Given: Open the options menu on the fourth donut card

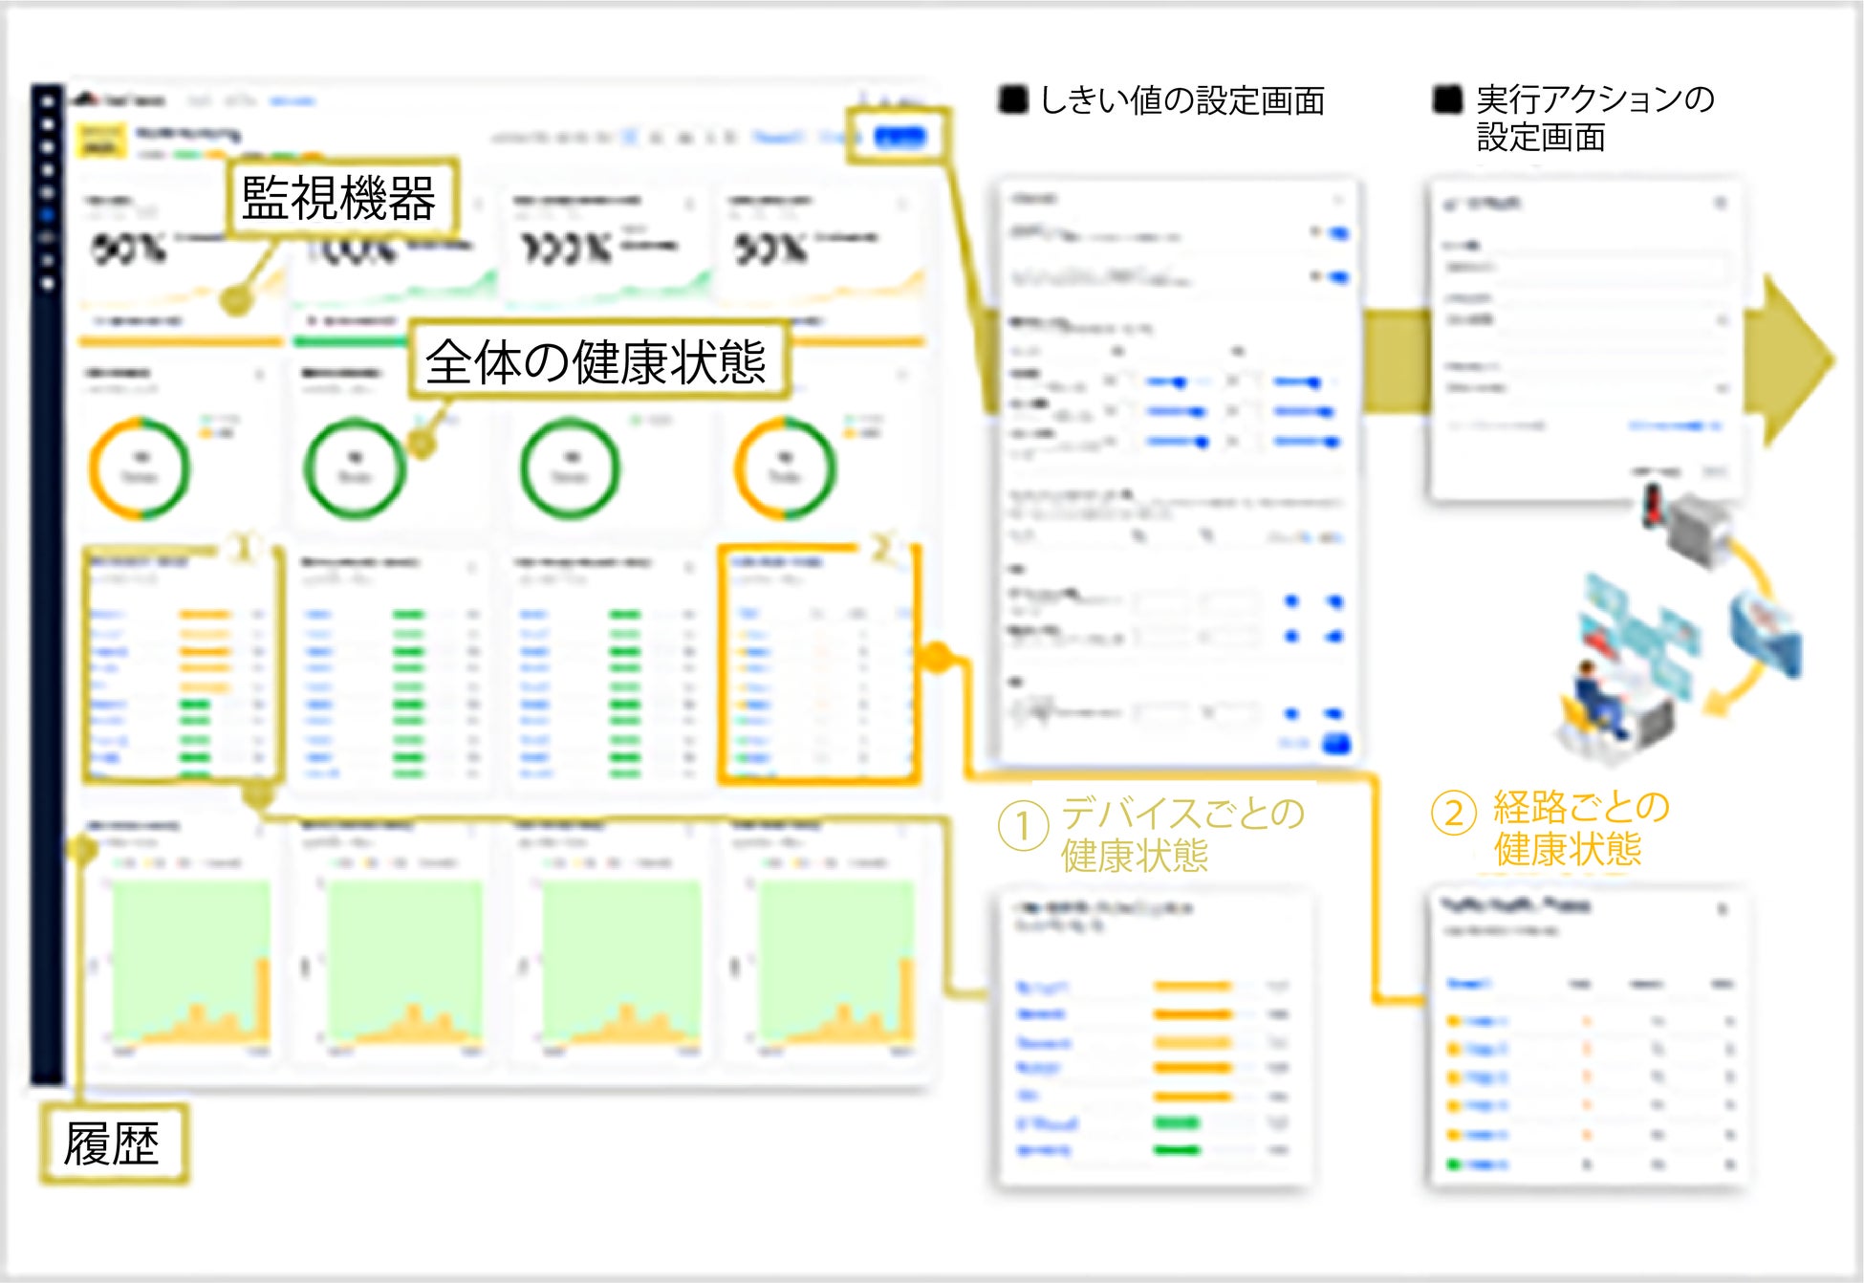Looking at the screenshot, I should 902,376.
